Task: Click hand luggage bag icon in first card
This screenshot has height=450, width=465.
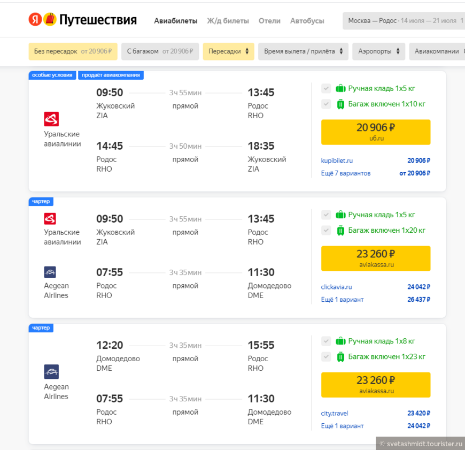Action: tap(340, 88)
